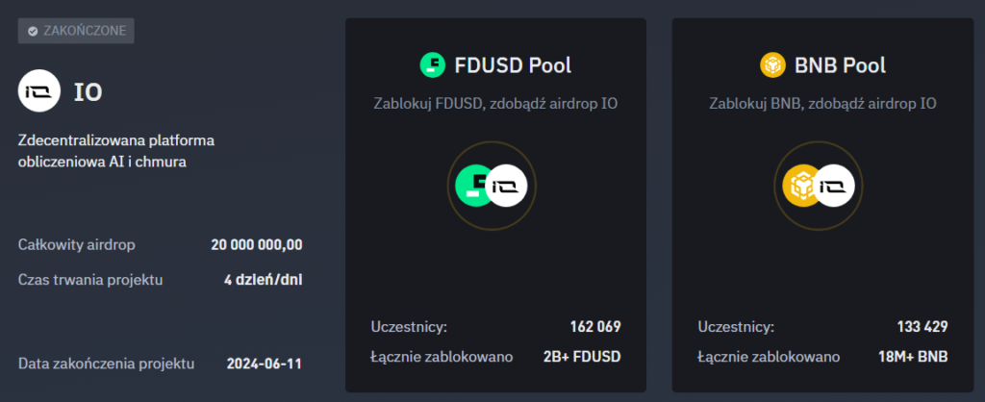This screenshot has width=985, height=402.
Task: Click the BNB coin icon beside the pool title
Action: [774, 65]
